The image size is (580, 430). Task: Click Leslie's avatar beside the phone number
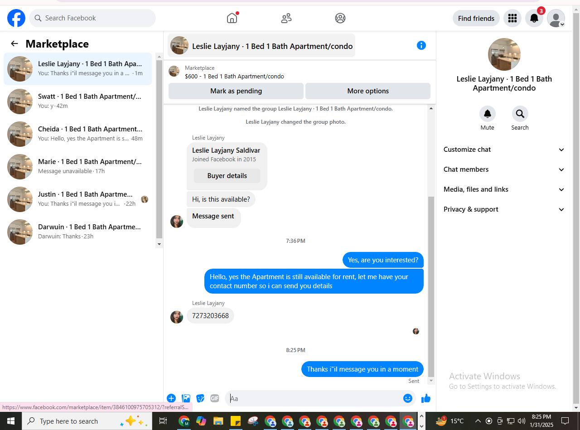pyautogui.click(x=177, y=317)
